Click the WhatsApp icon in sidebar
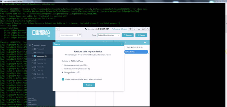Viewport: 227px width, 107px height. click(x=35, y=78)
